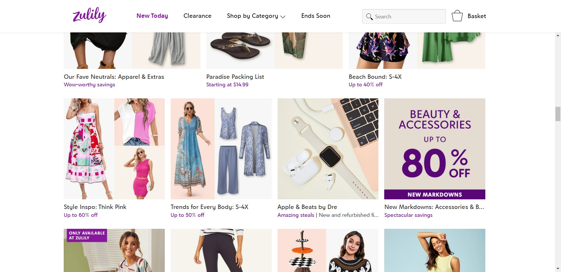Open Ends Soon page
This screenshot has width=561, height=272.
pos(316,16)
